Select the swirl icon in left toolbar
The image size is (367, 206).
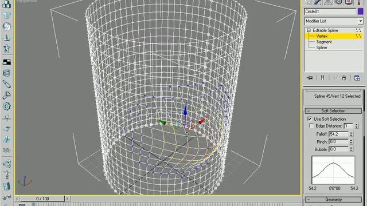click(x=6, y=164)
